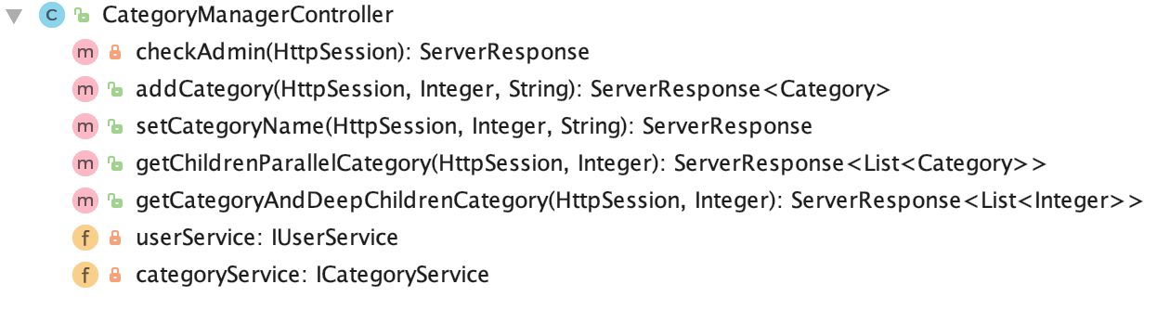Select the getCategoryAndDeepChildrenCategory method entry
1170x336 pixels.
pyautogui.click(x=639, y=201)
